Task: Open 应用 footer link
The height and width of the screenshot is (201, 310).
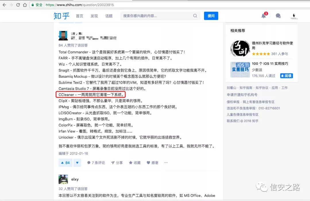Action: 275,88
